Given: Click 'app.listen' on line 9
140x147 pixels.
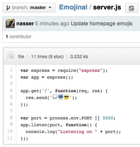Looking at the screenshot, I should pyautogui.click(x=34, y=125).
